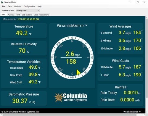Switch to the Latest Measurements tab
The width and height of the screenshot is (148, 116).
tap(41, 15)
